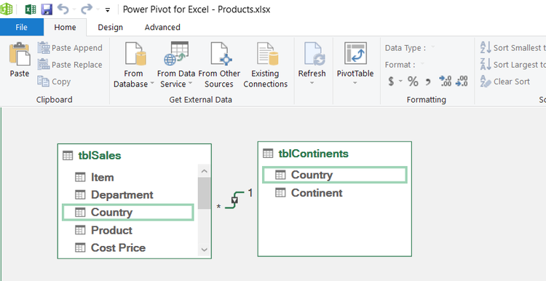Switch to the Home tab

[x=65, y=27]
